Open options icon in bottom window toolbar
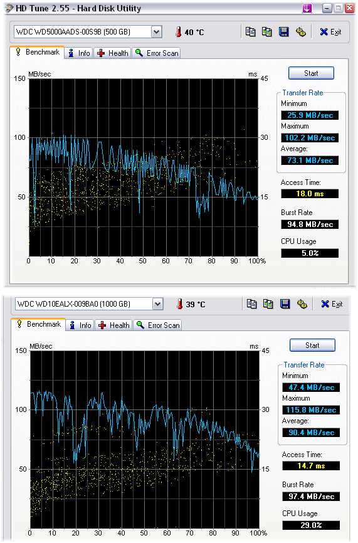Image resolution: width=358 pixels, height=543 pixels. tap(302, 304)
